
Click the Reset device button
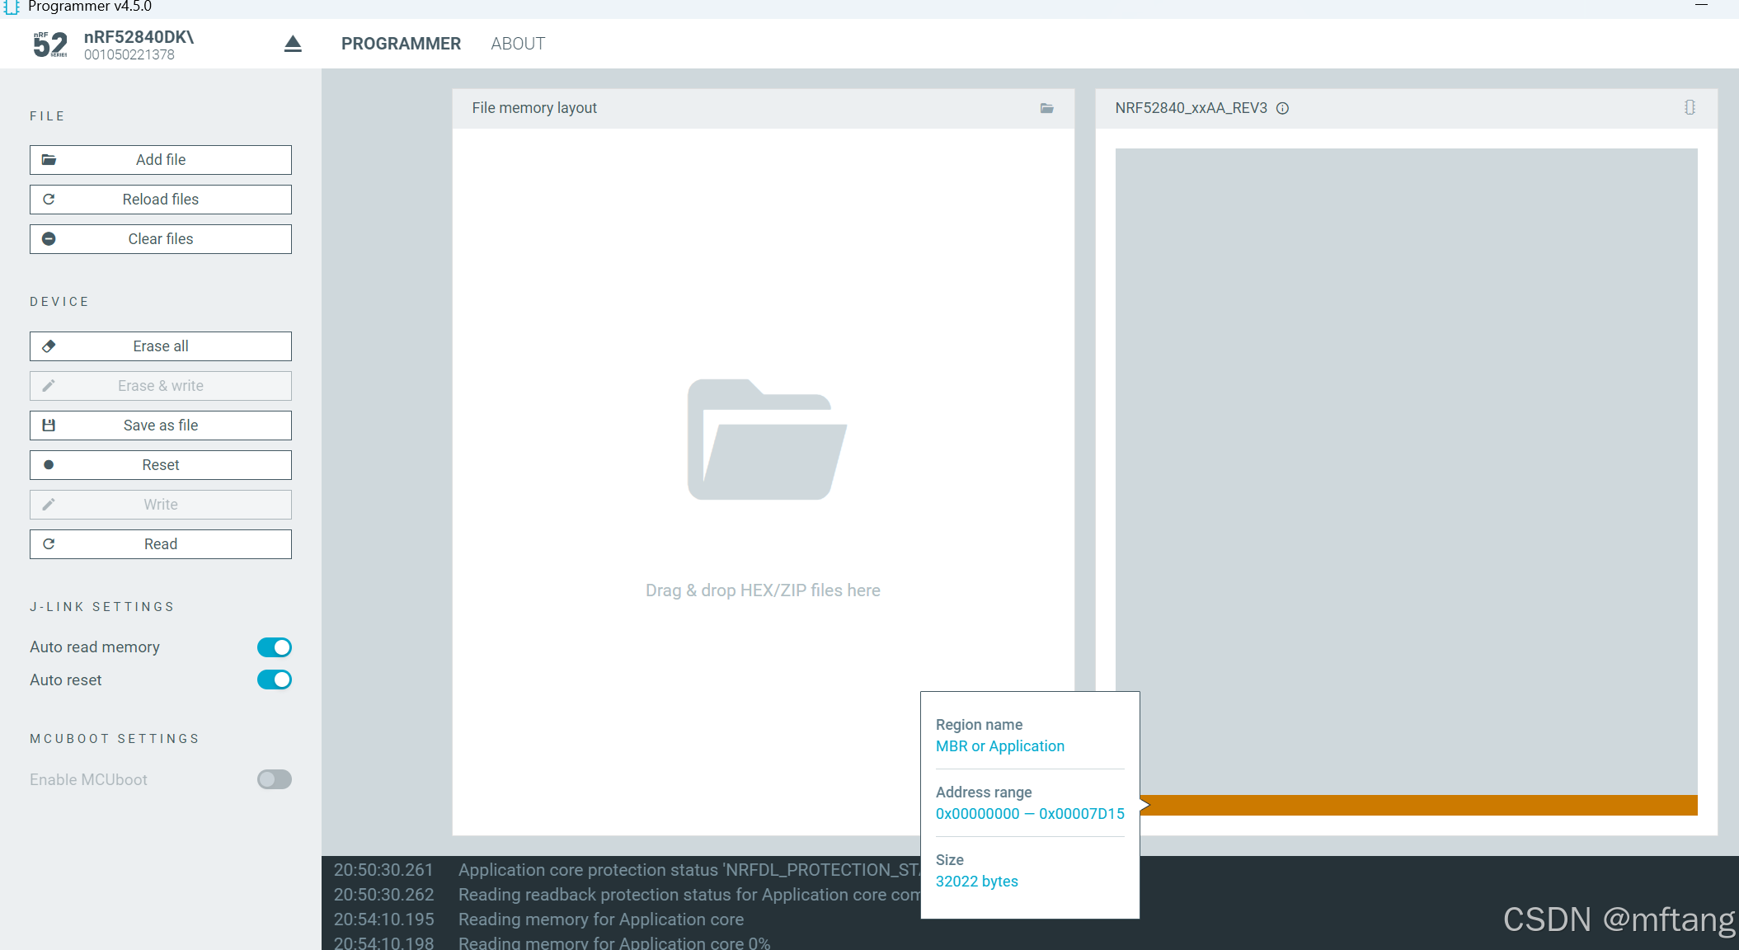tap(161, 465)
